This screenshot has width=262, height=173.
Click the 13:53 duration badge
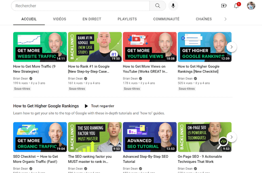(170, 149)
